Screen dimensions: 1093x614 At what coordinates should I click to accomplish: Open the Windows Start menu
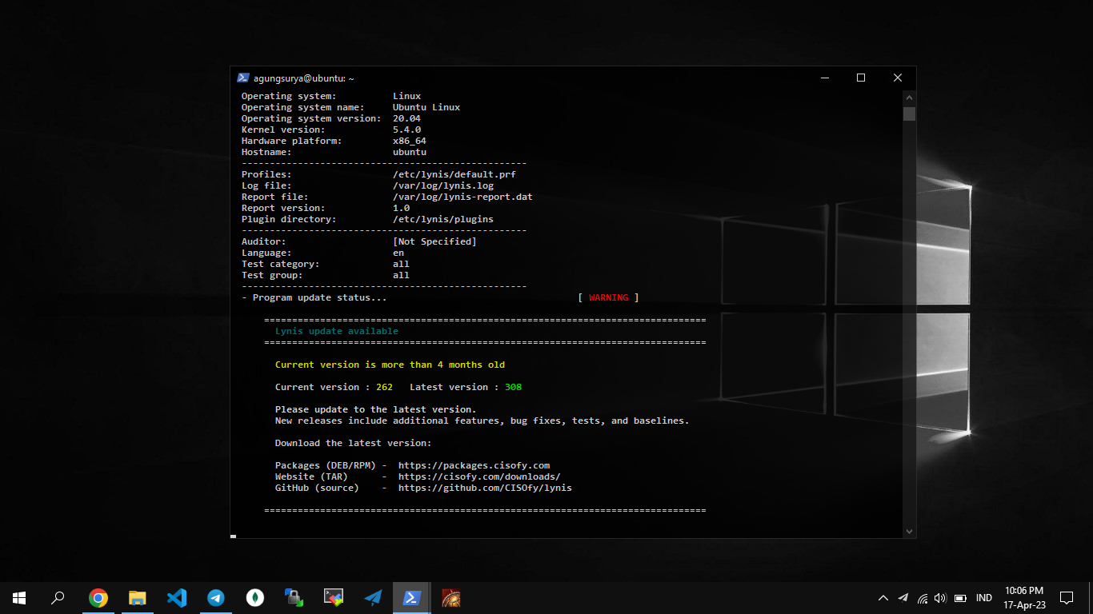[x=19, y=597]
